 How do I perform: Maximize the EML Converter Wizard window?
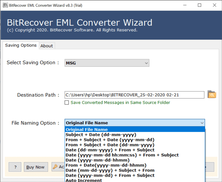coord(200,5)
